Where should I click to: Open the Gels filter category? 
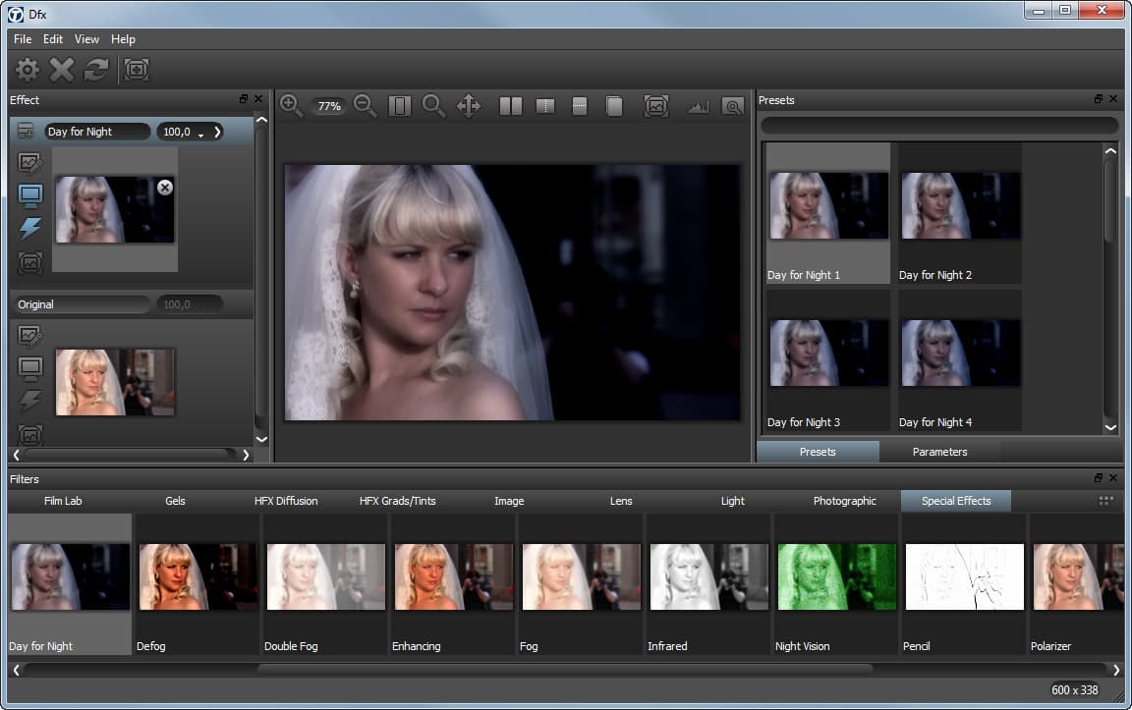point(175,501)
